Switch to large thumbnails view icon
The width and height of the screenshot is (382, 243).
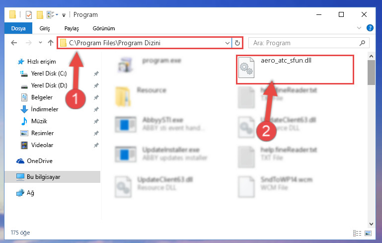368,233
